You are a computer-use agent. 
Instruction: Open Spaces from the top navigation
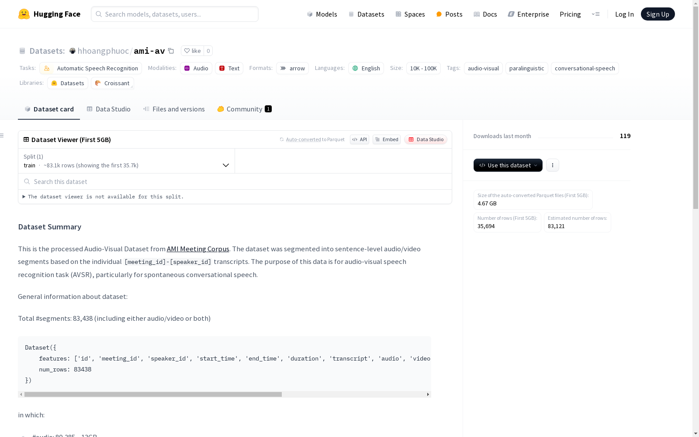(410, 14)
